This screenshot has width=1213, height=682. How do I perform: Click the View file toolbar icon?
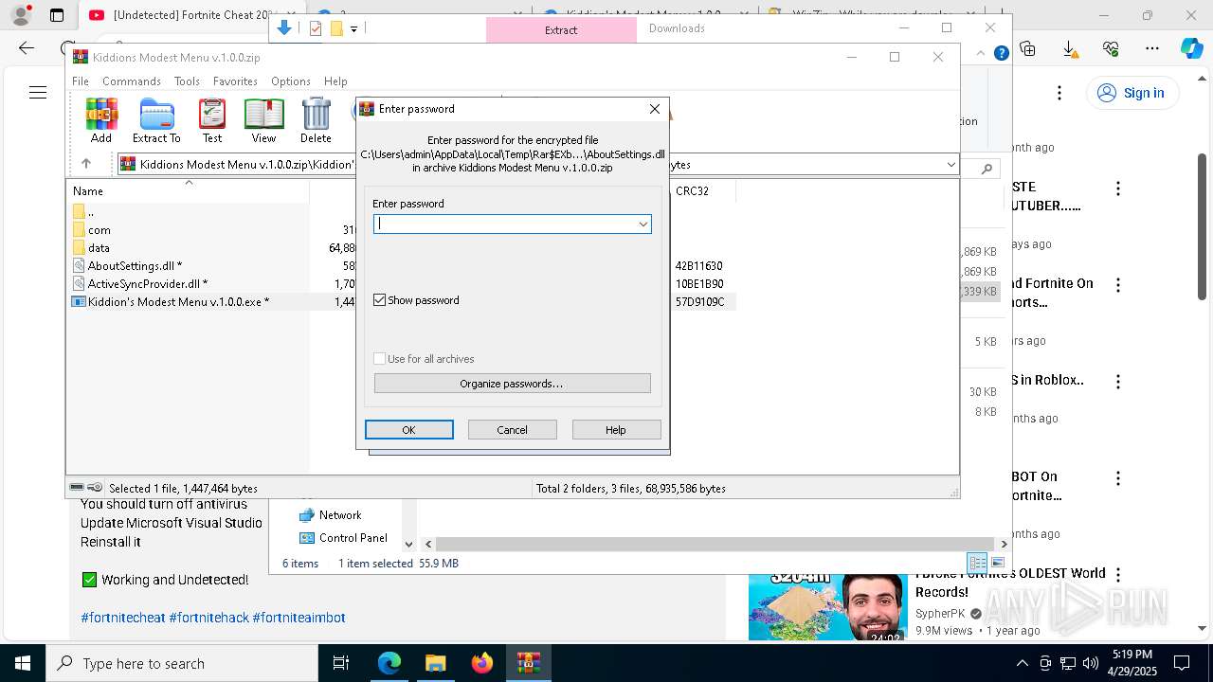tap(263, 120)
